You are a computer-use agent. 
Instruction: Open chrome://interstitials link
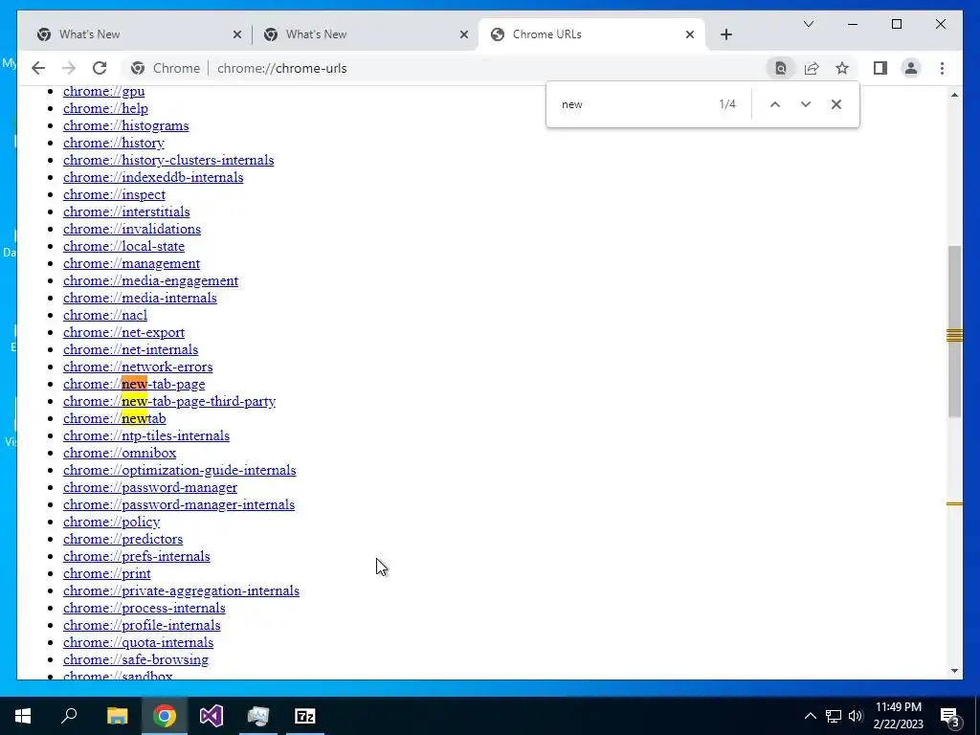click(x=126, y=212)
